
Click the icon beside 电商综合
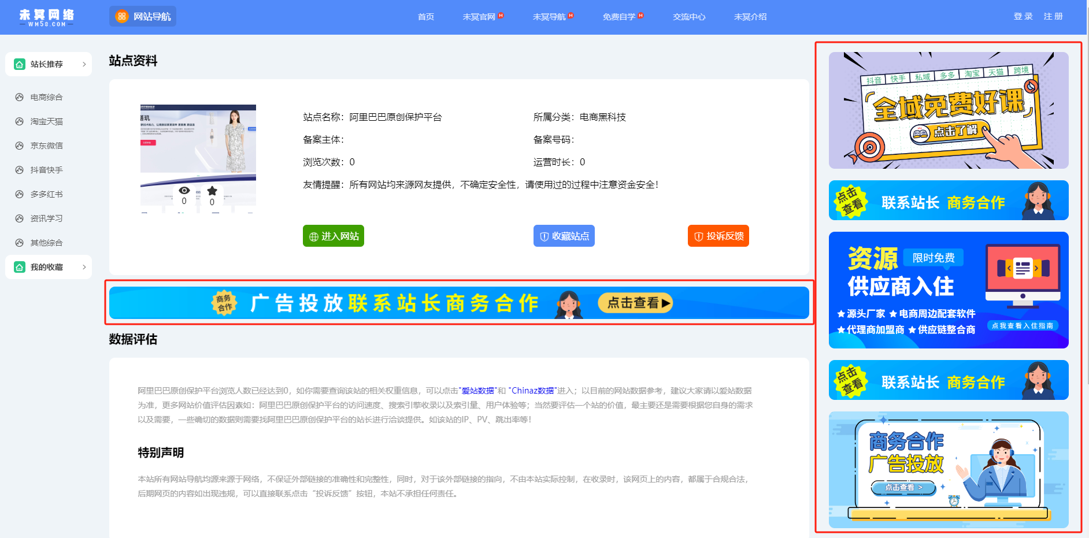(20, 97)
